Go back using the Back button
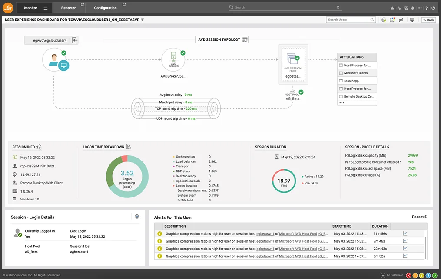 coord(428,20)
